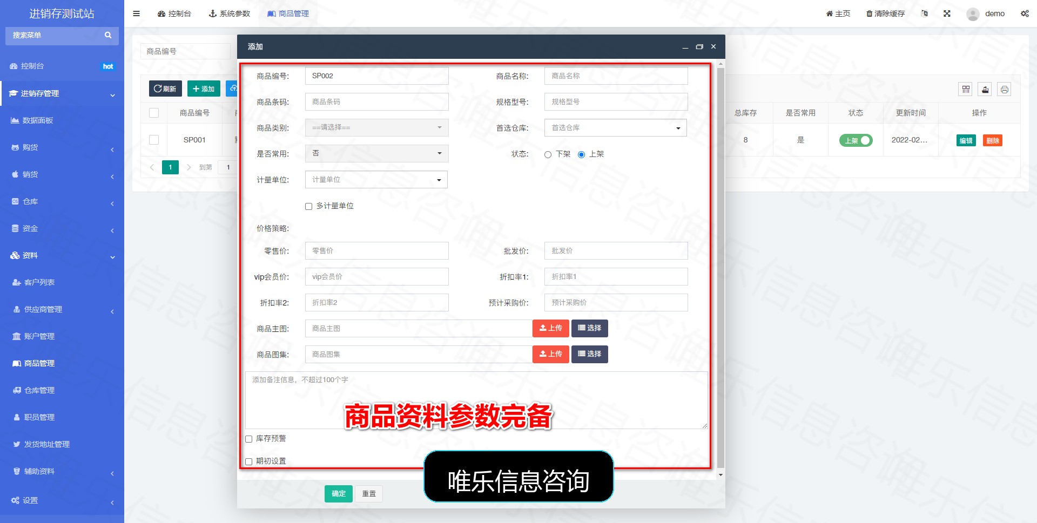The image size is (1037, 523).
Task: Click the export icon in table toolbar
Action: 985,90
